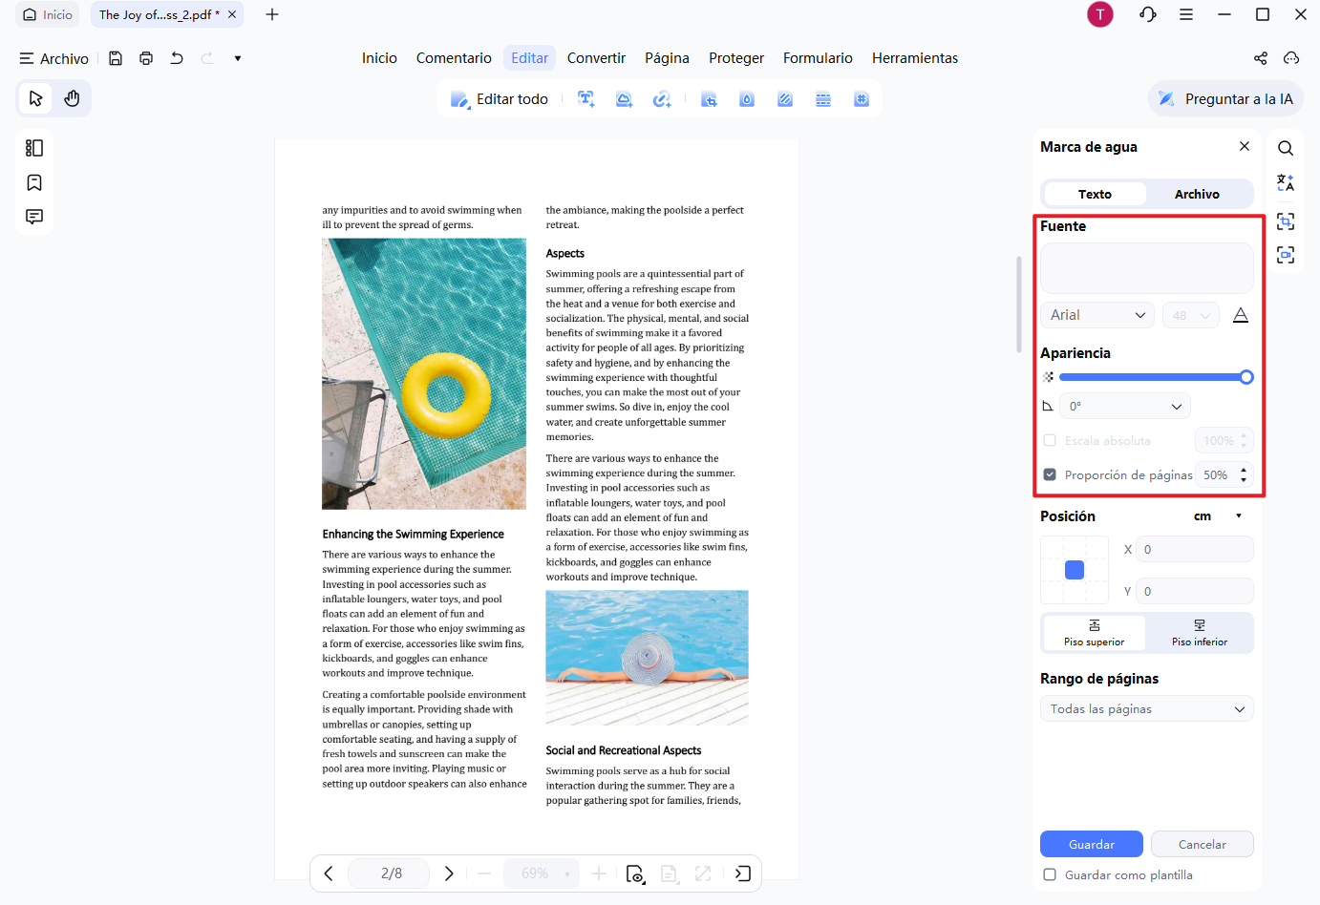Open the quick access toolbar dropdown arrow

tap(238, 58)
